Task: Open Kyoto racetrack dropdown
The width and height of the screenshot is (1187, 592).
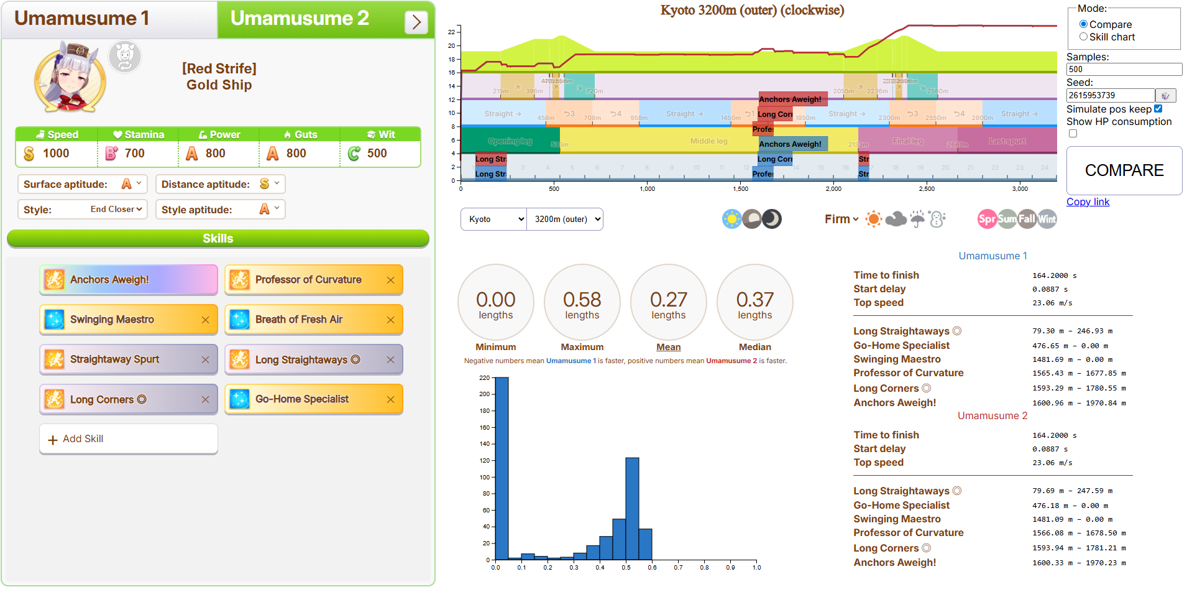Action: tap(494, 219)
